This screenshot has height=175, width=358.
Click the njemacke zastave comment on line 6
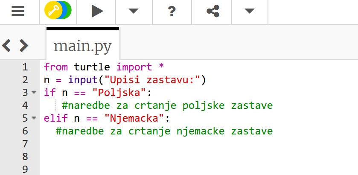[x=164, y=131]
